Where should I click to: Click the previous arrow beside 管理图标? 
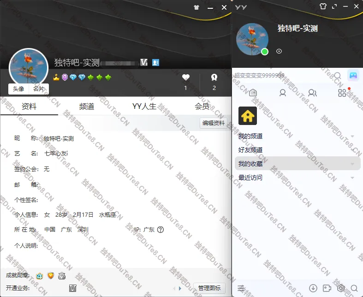(174, 288)
